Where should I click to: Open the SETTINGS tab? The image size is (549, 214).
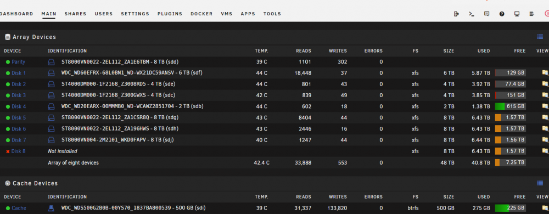pos(135,14)
